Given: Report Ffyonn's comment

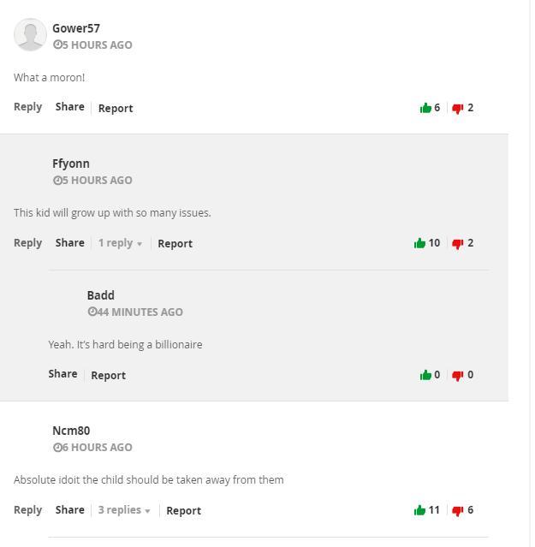Looking at the screenshot, I should 175,243.
